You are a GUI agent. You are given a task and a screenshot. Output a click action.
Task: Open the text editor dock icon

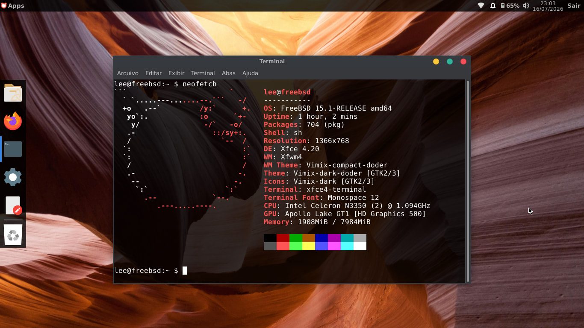(13, 205)
